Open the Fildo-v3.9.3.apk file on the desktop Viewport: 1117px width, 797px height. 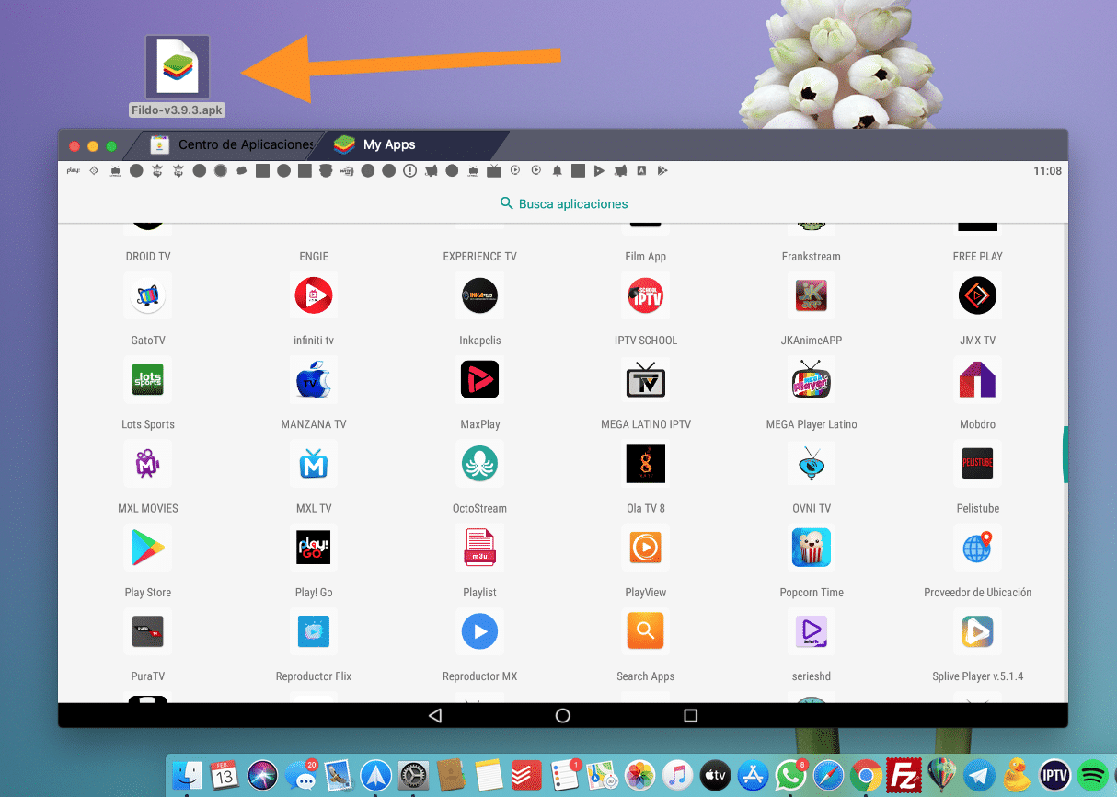click(177, 68)
